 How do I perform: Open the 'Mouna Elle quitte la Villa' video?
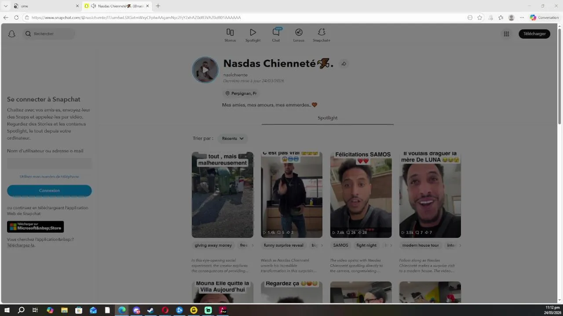coord(223,292)
